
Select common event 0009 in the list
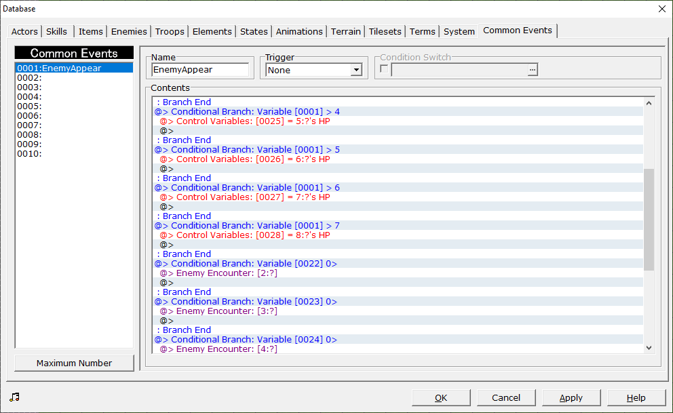74,144
